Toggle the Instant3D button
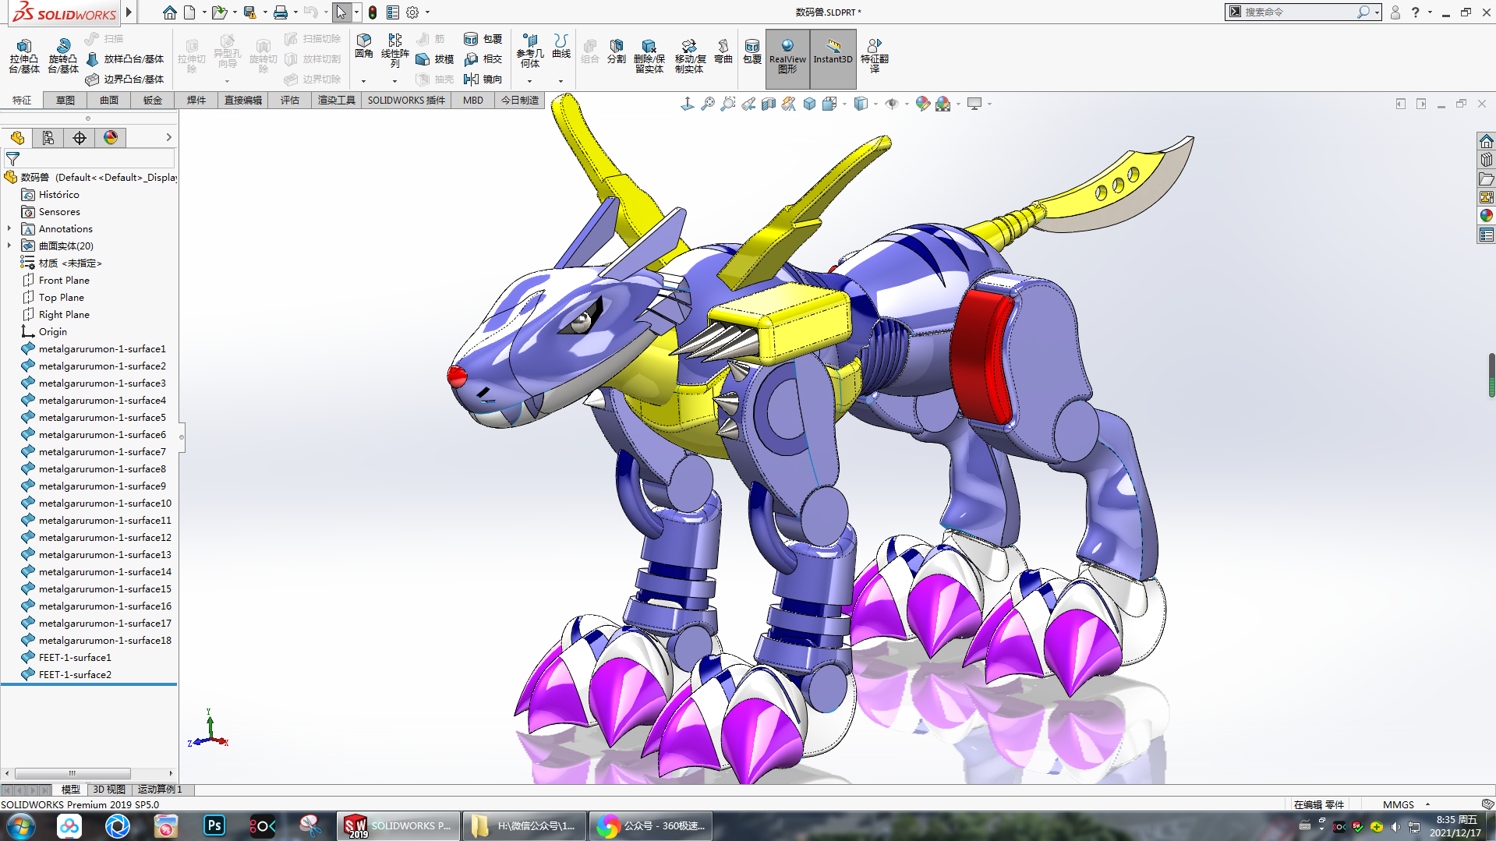 coord(833,58)
